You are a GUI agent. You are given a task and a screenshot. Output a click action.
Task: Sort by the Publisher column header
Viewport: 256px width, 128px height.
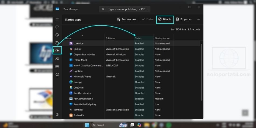[110, 38]
